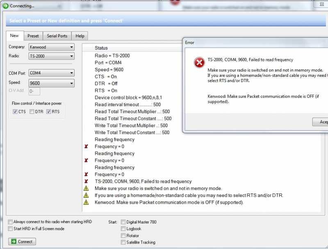Select the 'Radio = TS-2000' status line
Screen dimensions: 328x249
tap(112, 55)
